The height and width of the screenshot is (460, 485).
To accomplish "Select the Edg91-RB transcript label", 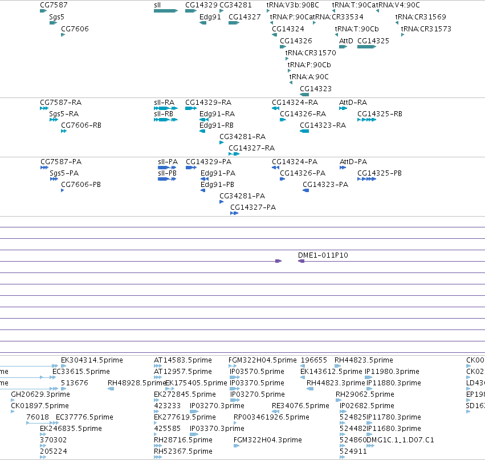I will tap(217, 125).
